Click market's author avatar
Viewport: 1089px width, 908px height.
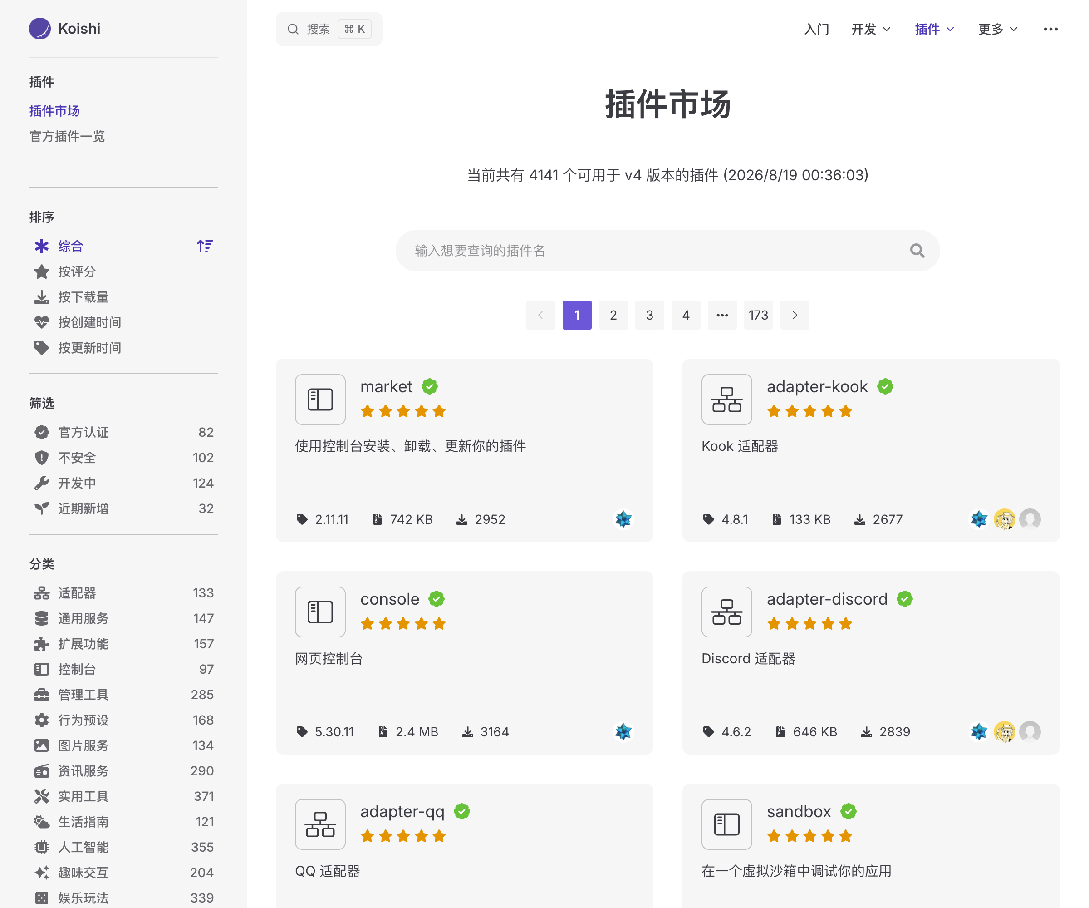623,519
